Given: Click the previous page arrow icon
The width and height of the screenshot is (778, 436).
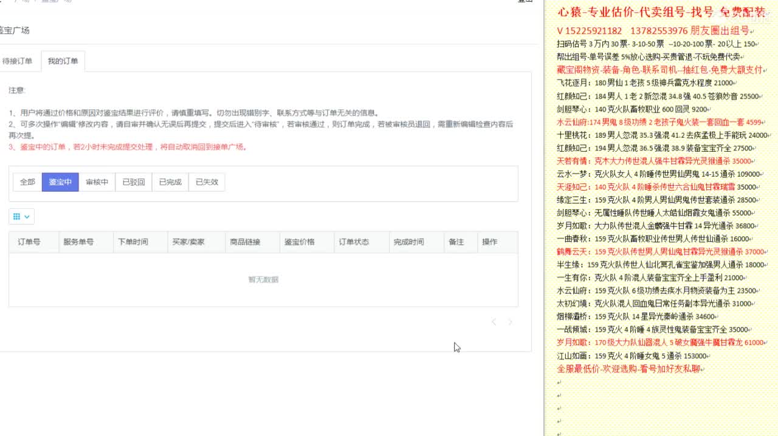Looking at the screenshot, I should 494,322.
